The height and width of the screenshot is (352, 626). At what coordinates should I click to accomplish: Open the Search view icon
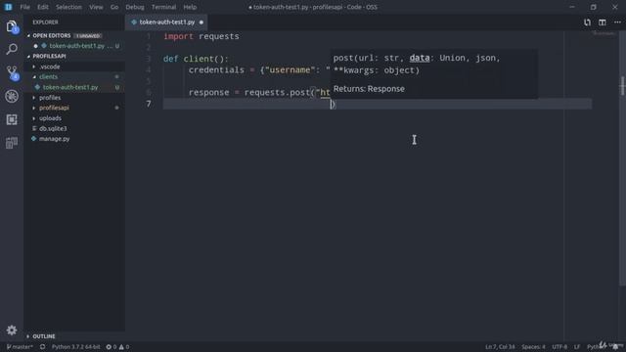(x=12, y=49)
